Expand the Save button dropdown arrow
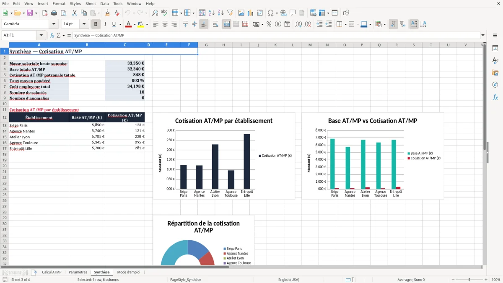The image size is (503, 283). point(36,13)
